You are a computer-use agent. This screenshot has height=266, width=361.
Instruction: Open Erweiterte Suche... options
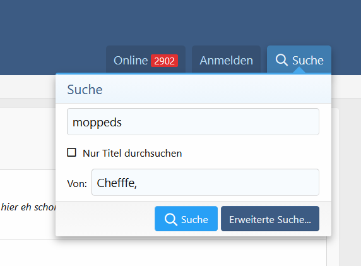pyautogui.click(x=270, y=219)
